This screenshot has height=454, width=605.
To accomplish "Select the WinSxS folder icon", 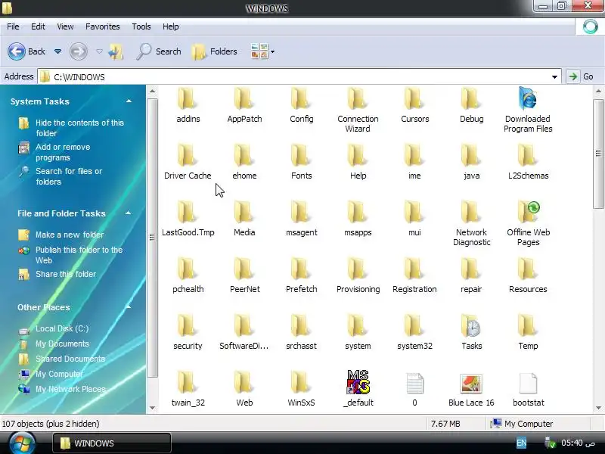I will pos(301,383).
